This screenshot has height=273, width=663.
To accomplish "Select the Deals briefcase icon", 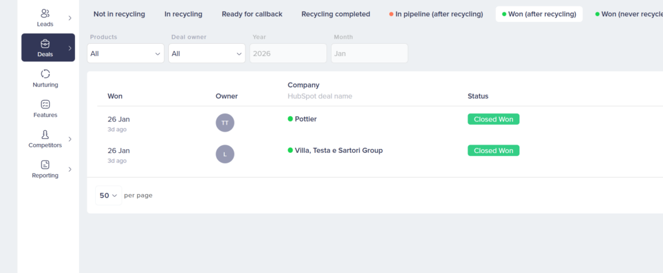I will pyautogui.click(x=45, y=44).
